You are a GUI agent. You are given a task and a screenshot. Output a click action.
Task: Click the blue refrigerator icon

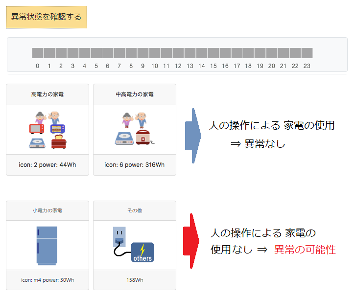[47, 246]
